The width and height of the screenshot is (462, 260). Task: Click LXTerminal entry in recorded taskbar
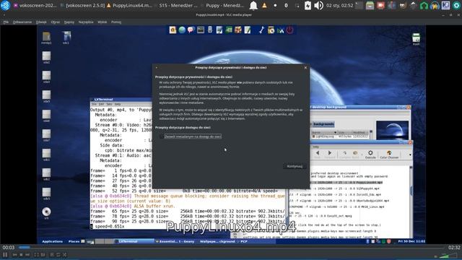point(134,241)
